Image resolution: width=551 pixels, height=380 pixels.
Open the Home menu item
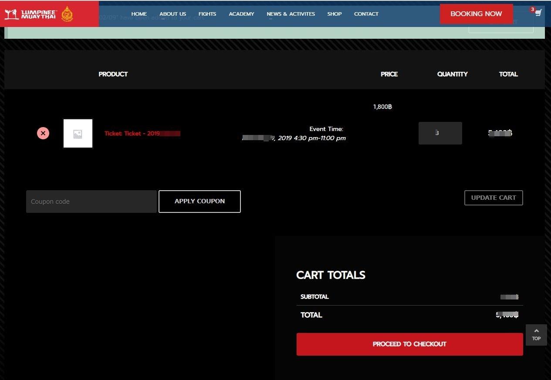point(139,14)
